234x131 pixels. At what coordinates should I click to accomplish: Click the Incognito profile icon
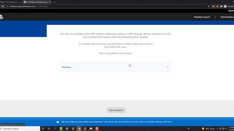pyautogui.click(x=225, y=7)
